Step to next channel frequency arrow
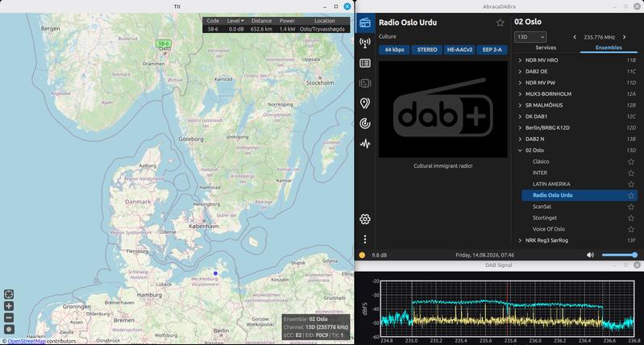 pyautogui.click(x=625, y=37)
